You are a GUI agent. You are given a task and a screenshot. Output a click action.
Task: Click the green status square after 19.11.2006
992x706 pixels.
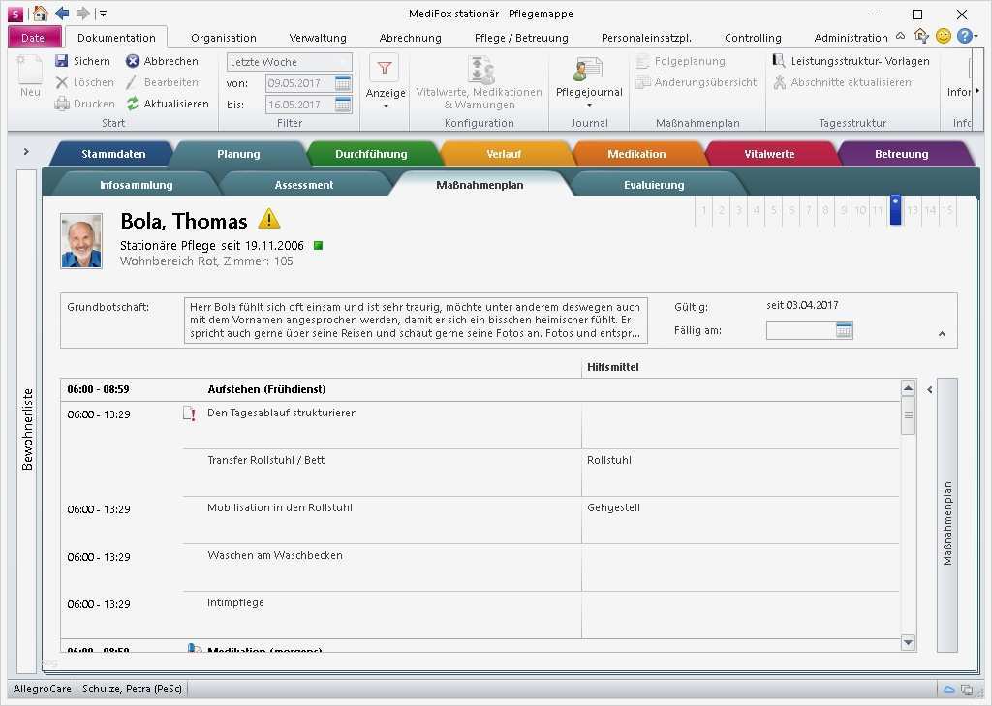[x=318, y=245]
